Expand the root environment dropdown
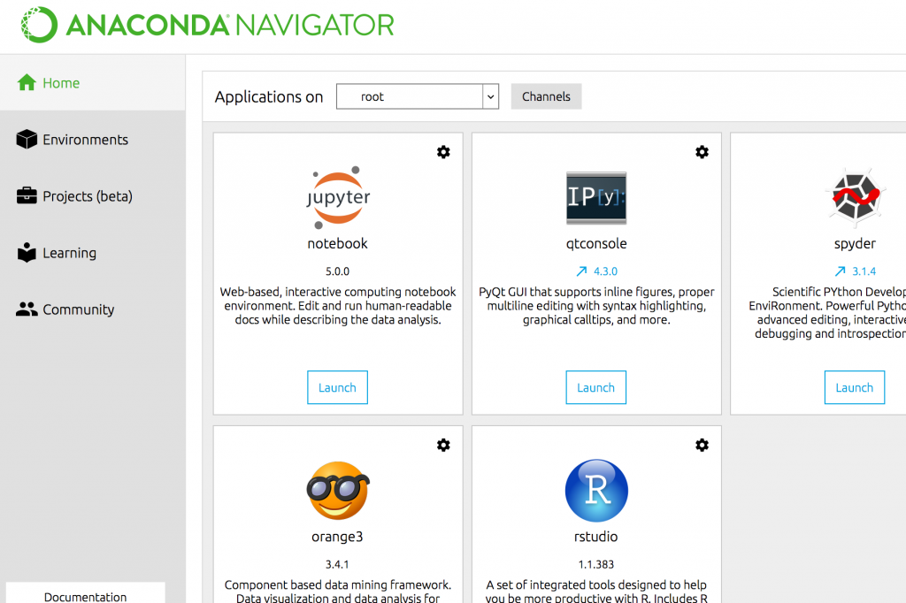The width and height of the screenshot is (906, 603). (x=418, y=96)
